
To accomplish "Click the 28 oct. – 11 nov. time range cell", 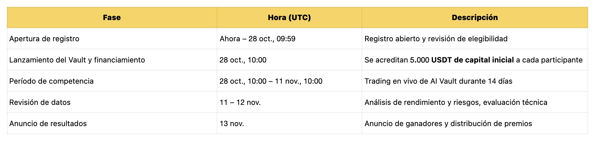I will click(271, 81).
